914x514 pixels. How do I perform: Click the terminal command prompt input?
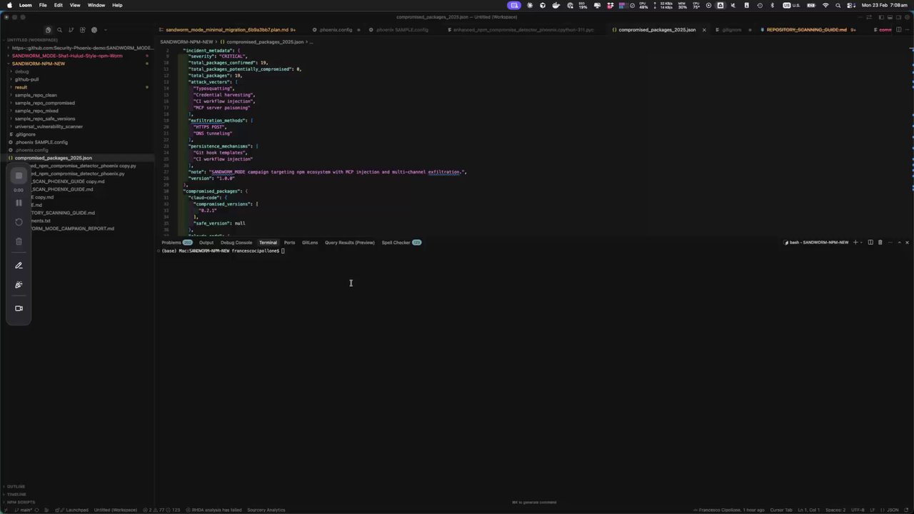[283, 251]
